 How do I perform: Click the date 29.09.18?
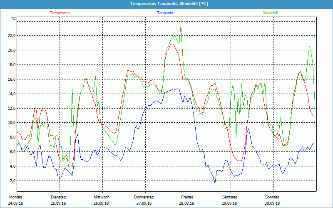coord(229,203)
